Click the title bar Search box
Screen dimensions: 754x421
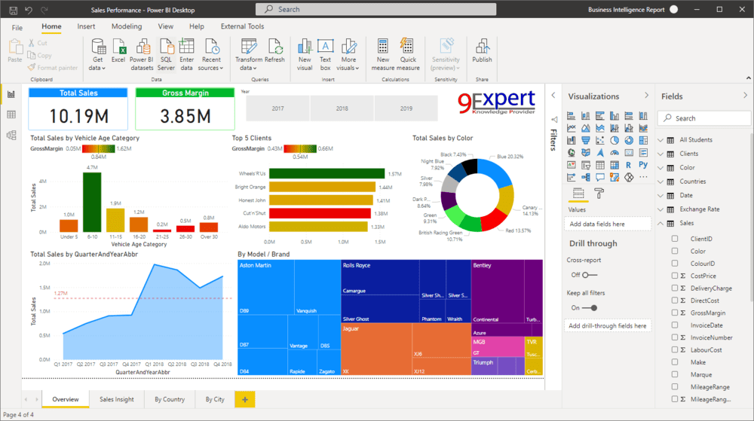coord(376,9)
